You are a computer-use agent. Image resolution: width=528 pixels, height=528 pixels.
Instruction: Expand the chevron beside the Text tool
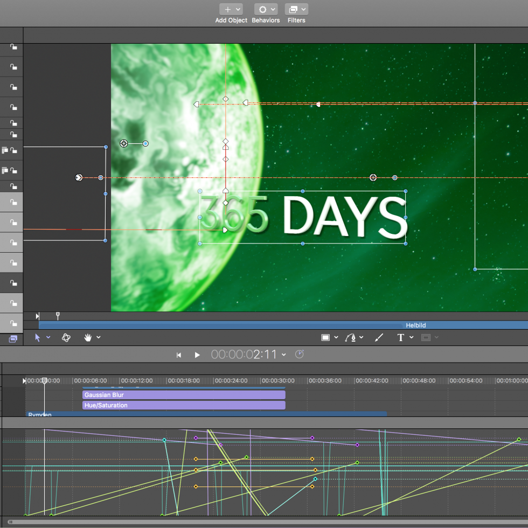tap(412, 337)
